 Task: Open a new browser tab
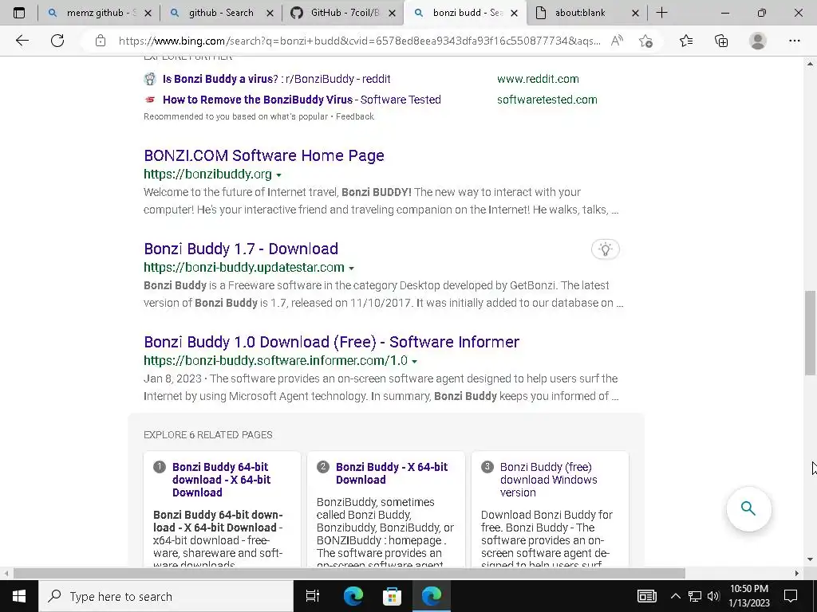[x=661, y=13]
